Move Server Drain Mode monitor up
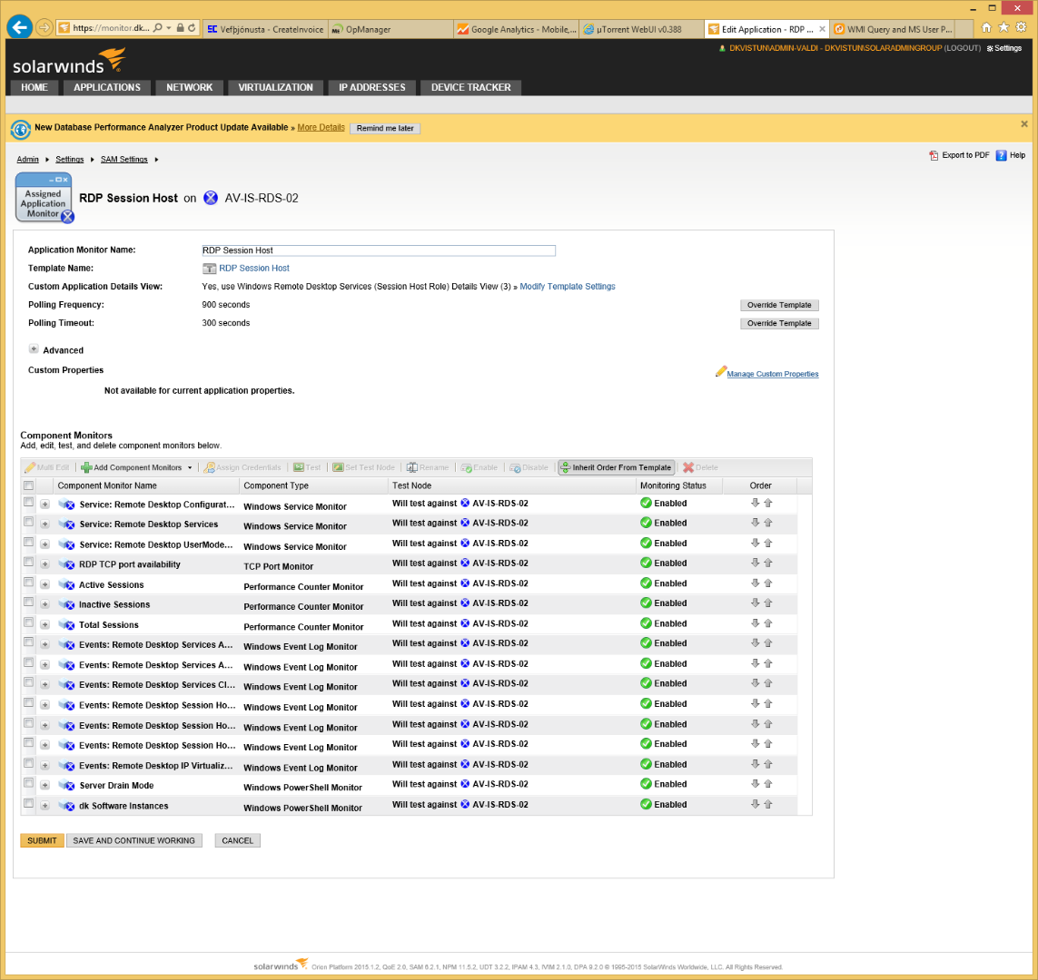This screenshot has width=1038, height=980. click(767, 784)
